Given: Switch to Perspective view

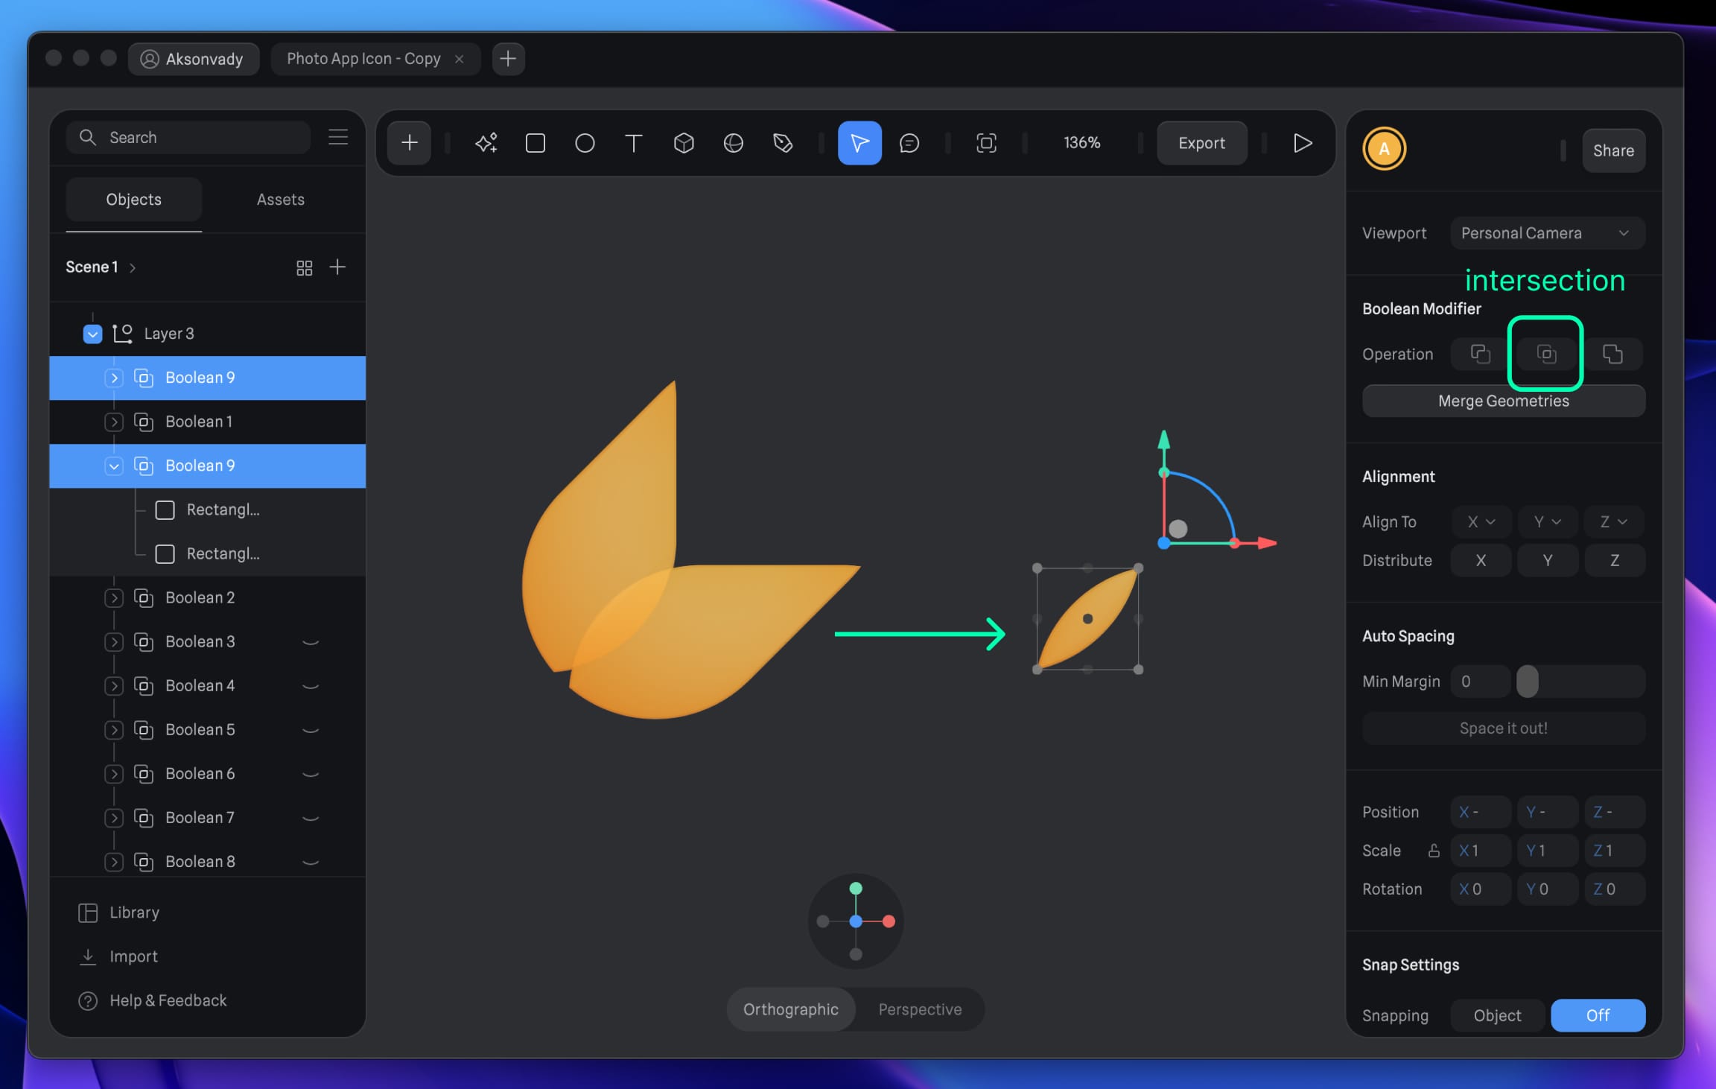Looking at the screenshot, I should tap(919, 1009).
